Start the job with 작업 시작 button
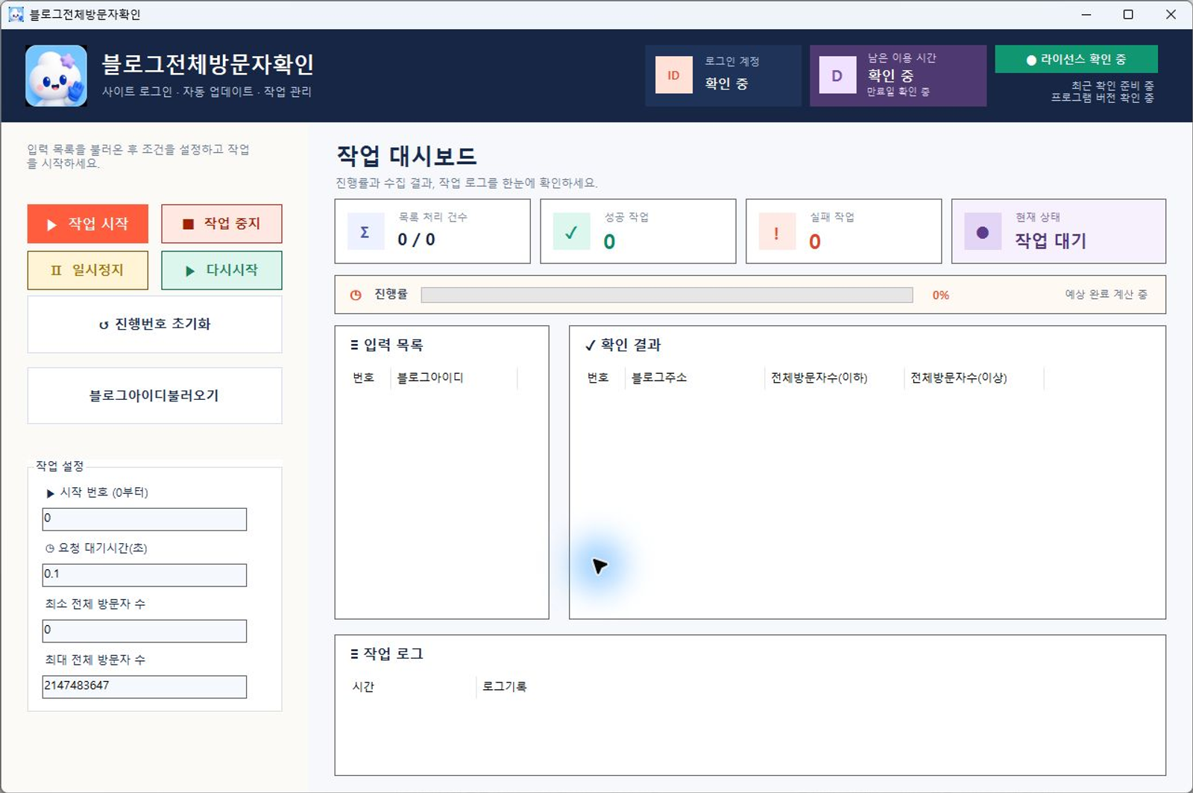 click(88, 224)
